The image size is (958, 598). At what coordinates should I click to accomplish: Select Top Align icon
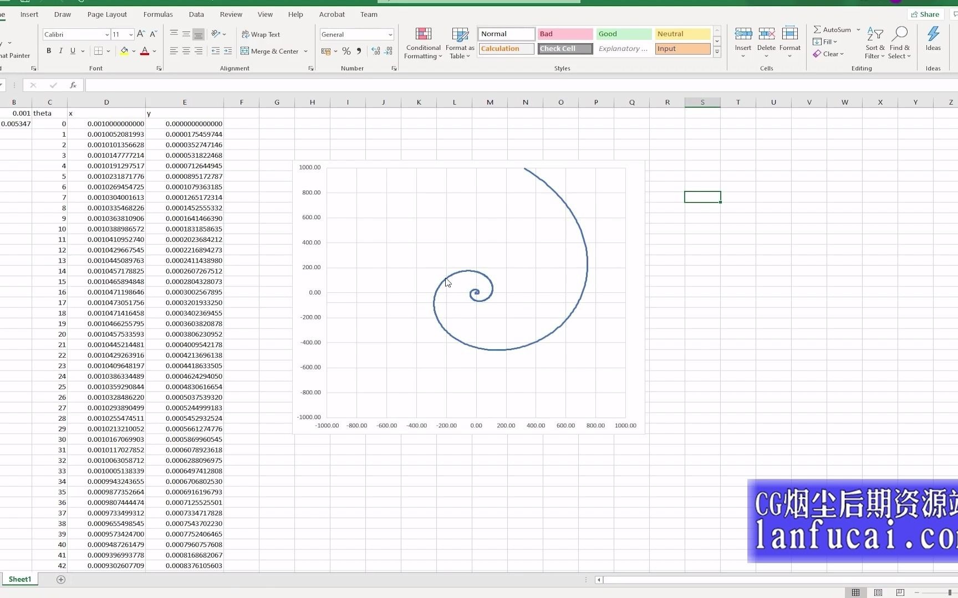(174, 34)
